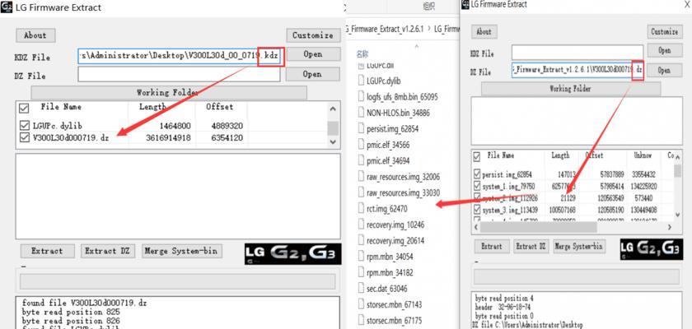Select the storsec.mbn_67143 file icon
Viewport: 692px width, 329px height.
361,304
